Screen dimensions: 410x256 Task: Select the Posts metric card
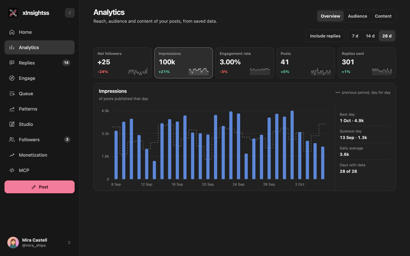click(306, 63)
